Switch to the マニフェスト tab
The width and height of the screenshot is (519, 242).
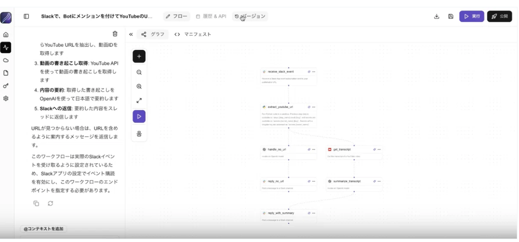tap(192, 34)
